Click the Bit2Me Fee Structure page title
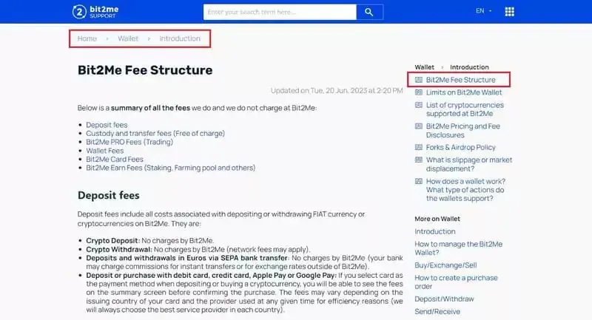This screenshot has height=320, width=592. point(145,70)
